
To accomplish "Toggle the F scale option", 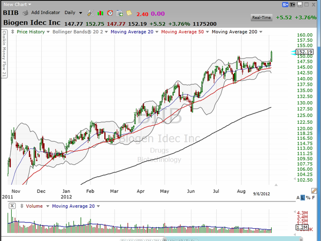I will coord(314,198).
